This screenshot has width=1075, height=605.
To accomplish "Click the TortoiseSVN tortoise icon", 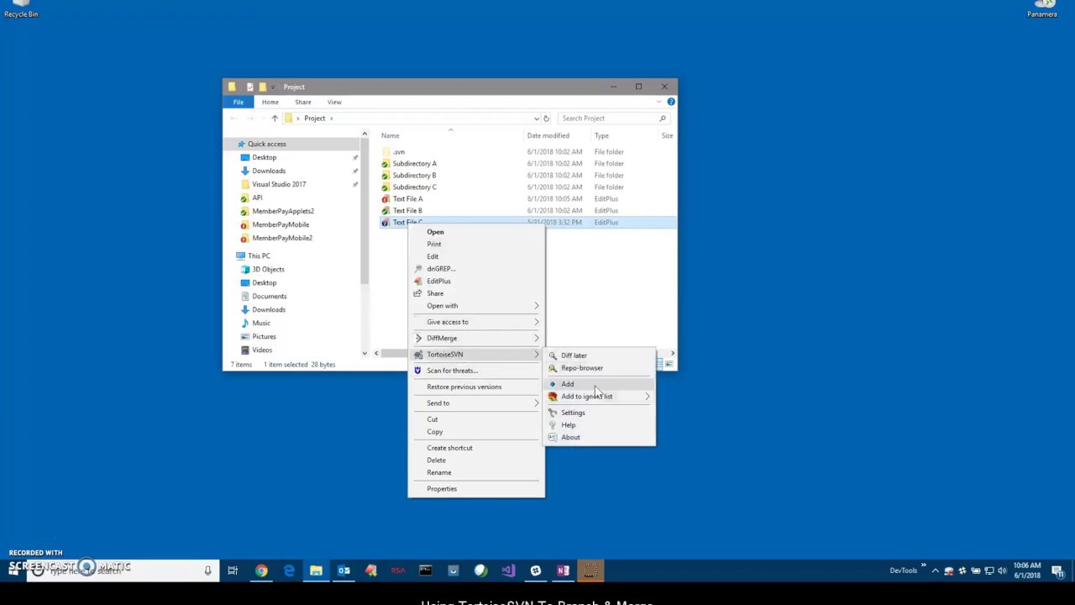I will [418, 355].
